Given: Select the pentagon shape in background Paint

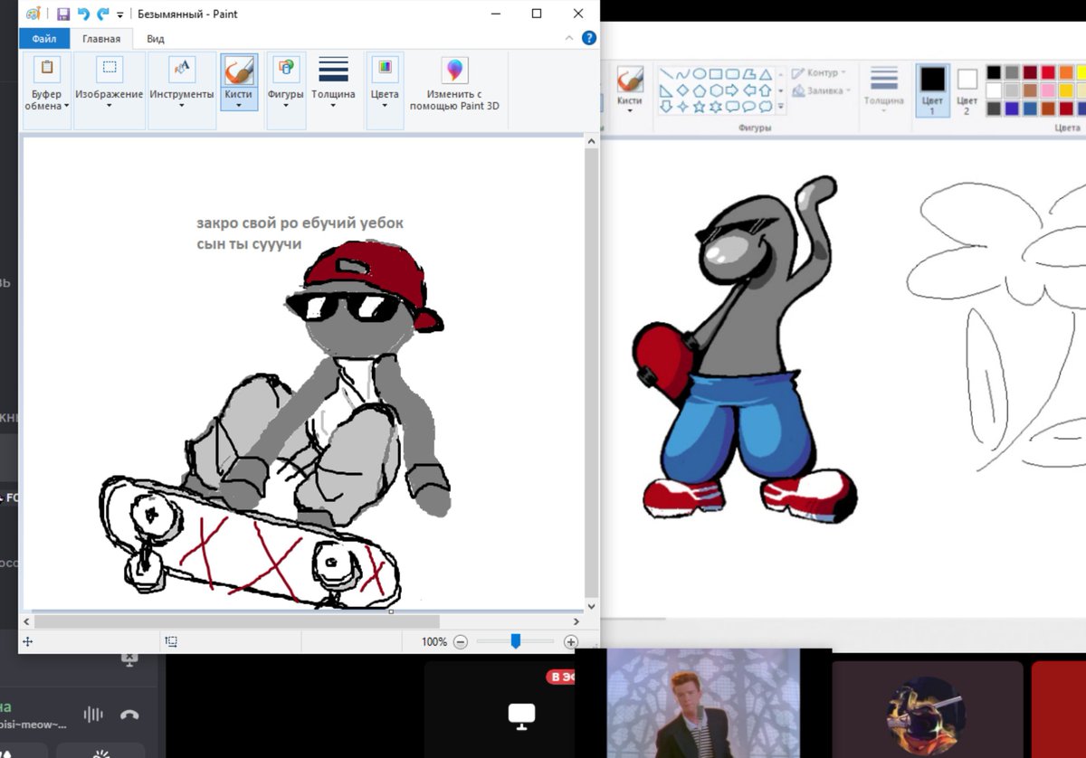Looking at the screenshot, I should (700, 90).
